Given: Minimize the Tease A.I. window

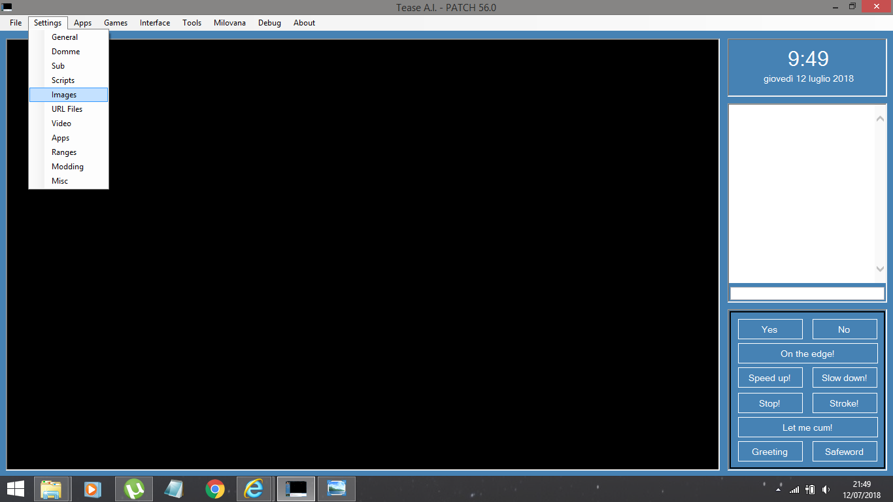Looking at the screenshot, I should point(834,7).
